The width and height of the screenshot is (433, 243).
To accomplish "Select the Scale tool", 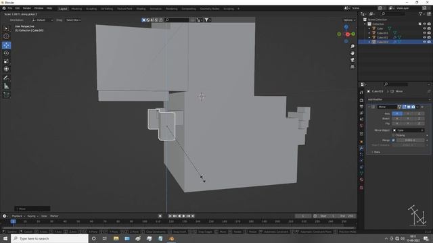I will coord(6,61).
